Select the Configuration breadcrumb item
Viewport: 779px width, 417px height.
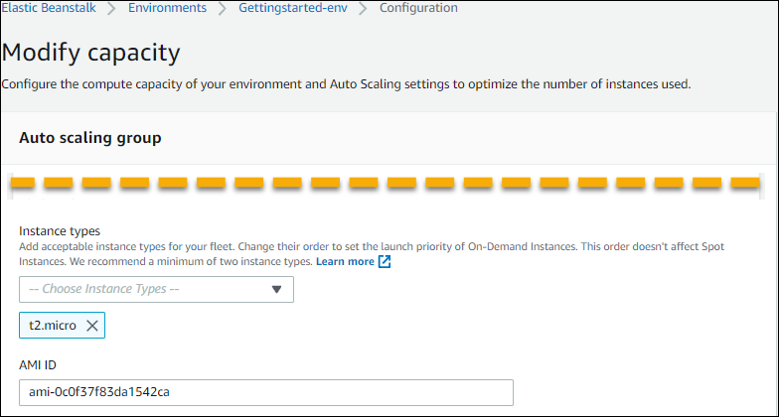pos(418,8)
